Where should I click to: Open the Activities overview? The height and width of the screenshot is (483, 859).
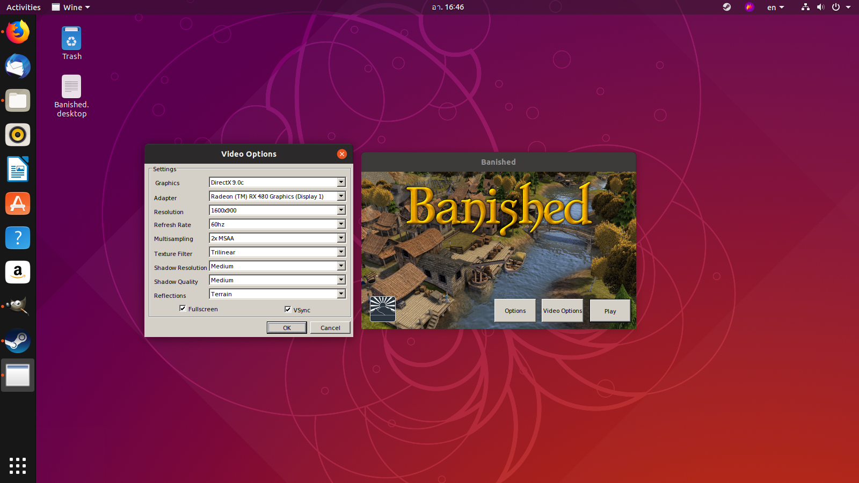[24, 7]
